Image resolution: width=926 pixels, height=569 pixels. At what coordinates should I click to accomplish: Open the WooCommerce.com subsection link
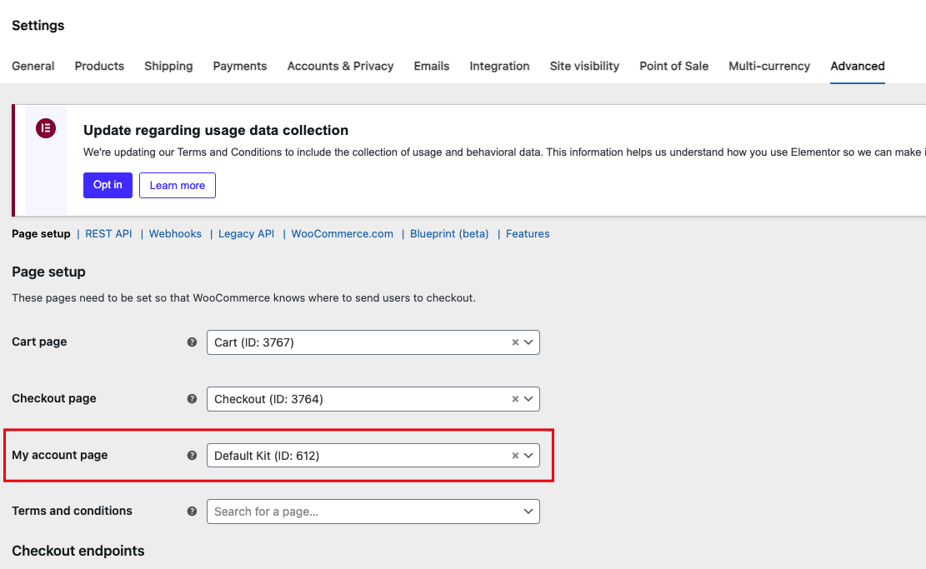click(x=342, y=234)
